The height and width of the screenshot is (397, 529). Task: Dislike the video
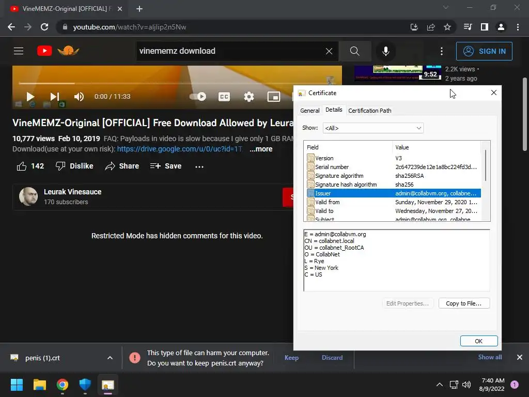coord(74,166)
